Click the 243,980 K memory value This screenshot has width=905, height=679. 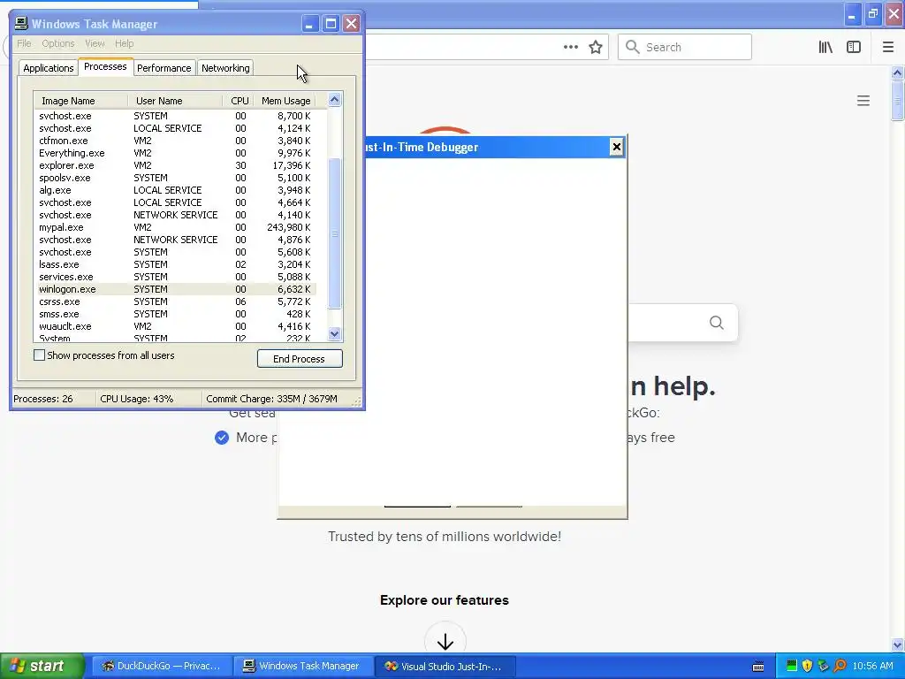coord(289,227)
